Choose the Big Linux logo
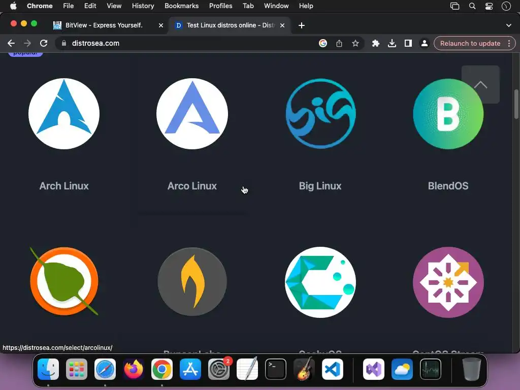 tap(320, 114)
